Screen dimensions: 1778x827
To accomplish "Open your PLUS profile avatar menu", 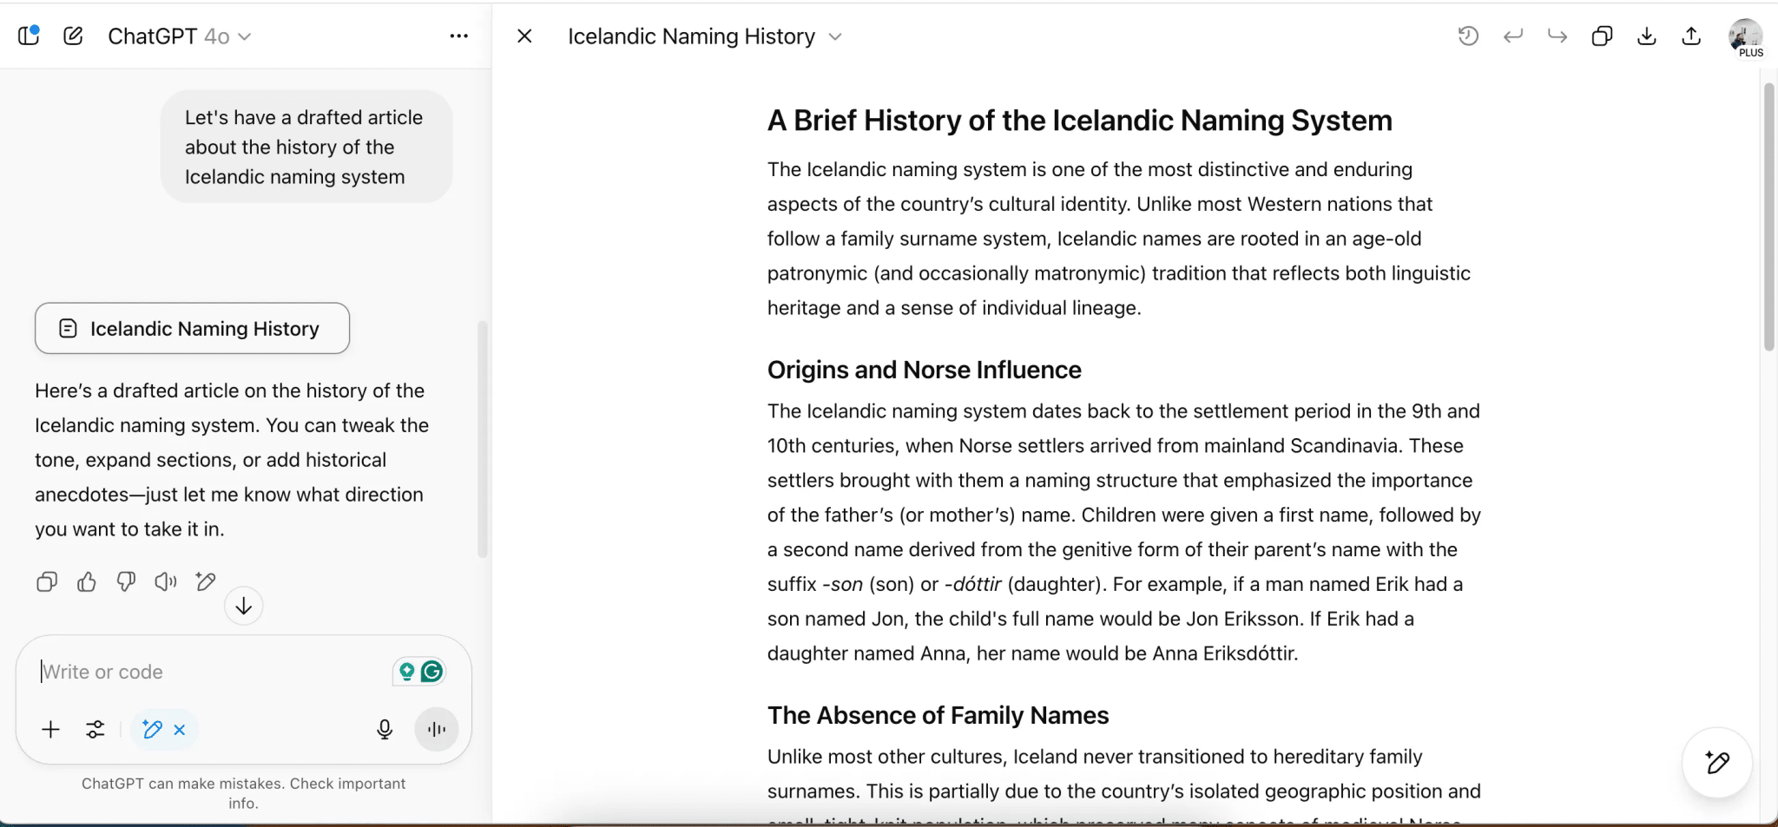I will 1745,36.
